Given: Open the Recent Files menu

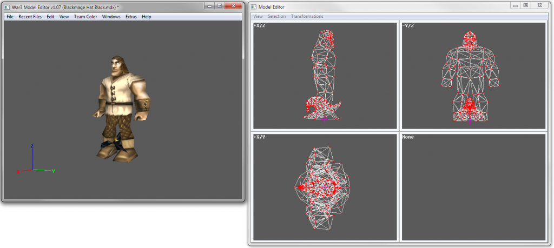Looking at the screenshot, I should (30, 17).
